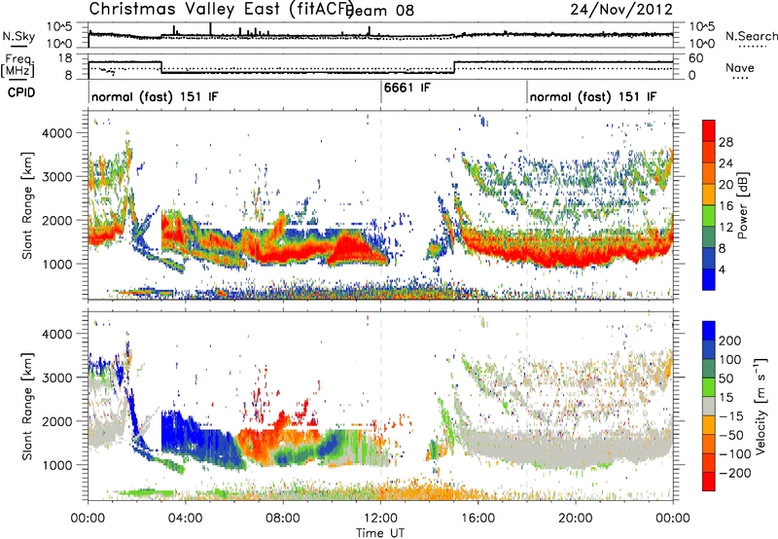Viewport: 778px width, 539px height.
Task: Pick the bright green segment of the velocity colorbar
Action: 709,387
